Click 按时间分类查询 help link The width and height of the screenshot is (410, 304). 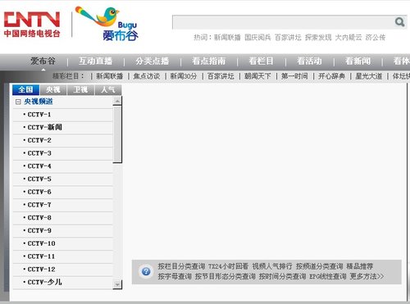283,276
